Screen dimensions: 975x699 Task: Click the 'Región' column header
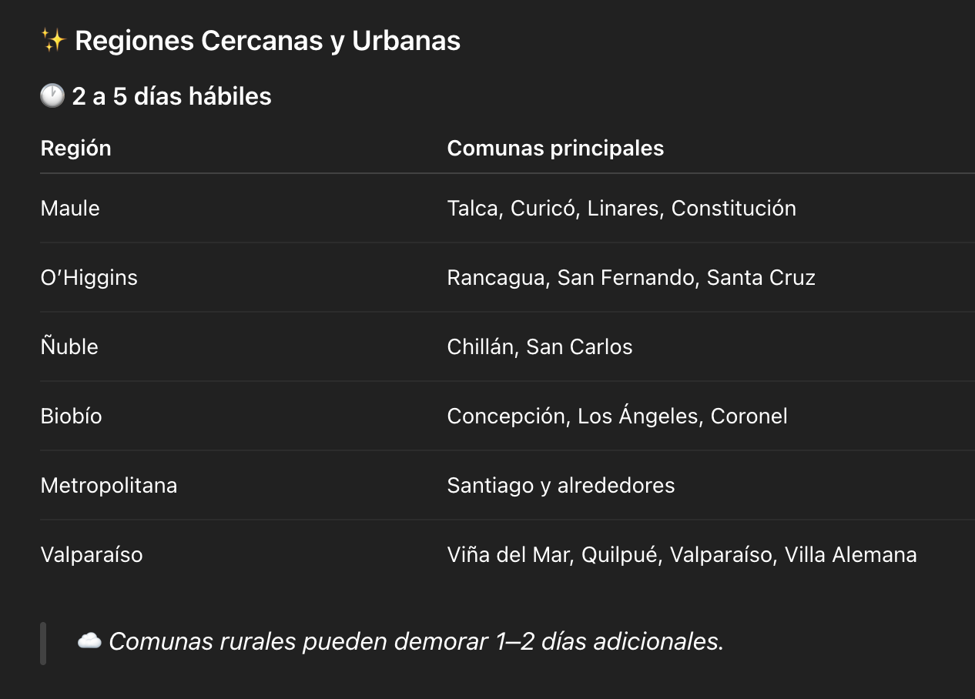[x=75, y=148]
